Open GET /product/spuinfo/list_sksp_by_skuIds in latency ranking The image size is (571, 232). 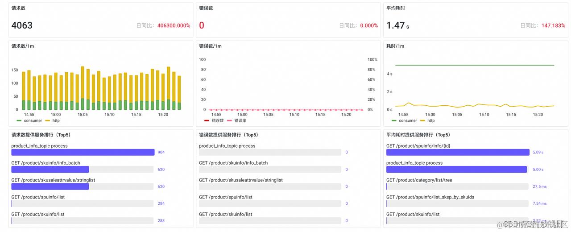coord(430,197)
